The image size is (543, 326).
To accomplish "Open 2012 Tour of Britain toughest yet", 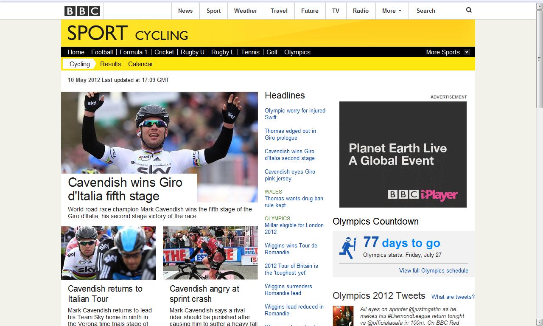I will click(x=291, y=269).
